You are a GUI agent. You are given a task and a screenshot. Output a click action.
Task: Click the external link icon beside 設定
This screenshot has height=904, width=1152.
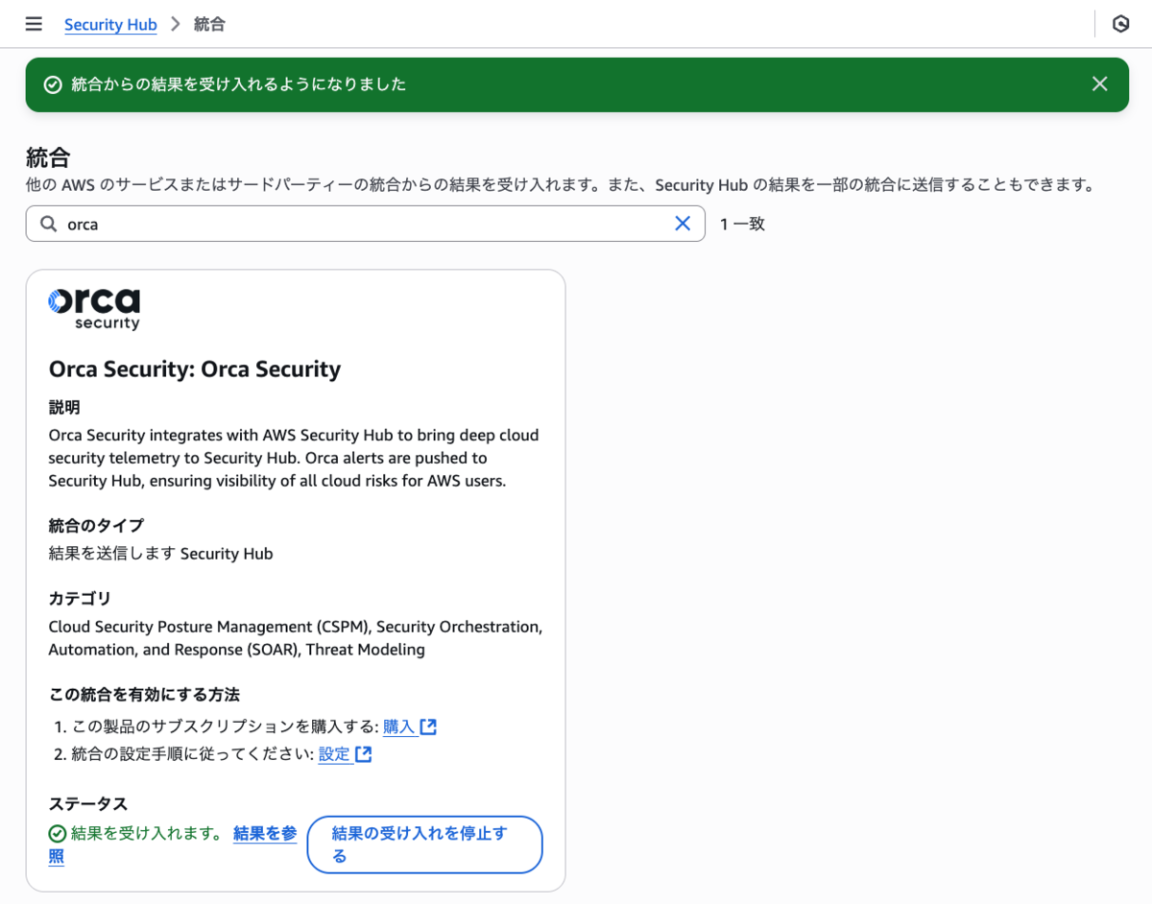point(363,754)
